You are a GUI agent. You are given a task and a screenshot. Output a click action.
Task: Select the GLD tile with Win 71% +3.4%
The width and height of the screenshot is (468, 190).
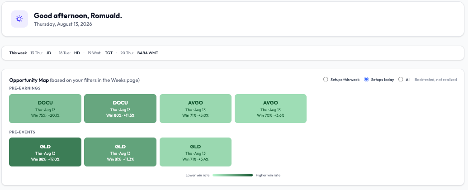pos(195,152)
